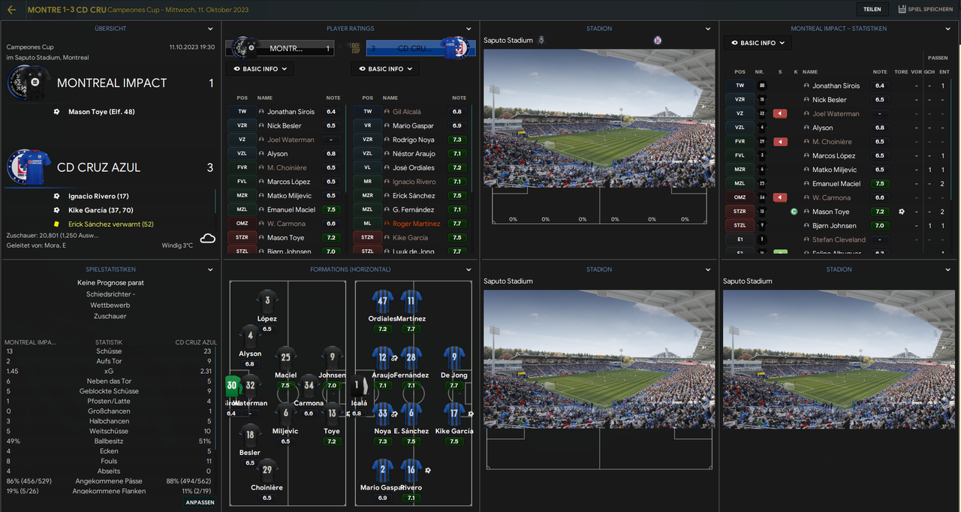
Task: Click Cruz Azul shirt 9 De Jong on formation
Action: 453,357
